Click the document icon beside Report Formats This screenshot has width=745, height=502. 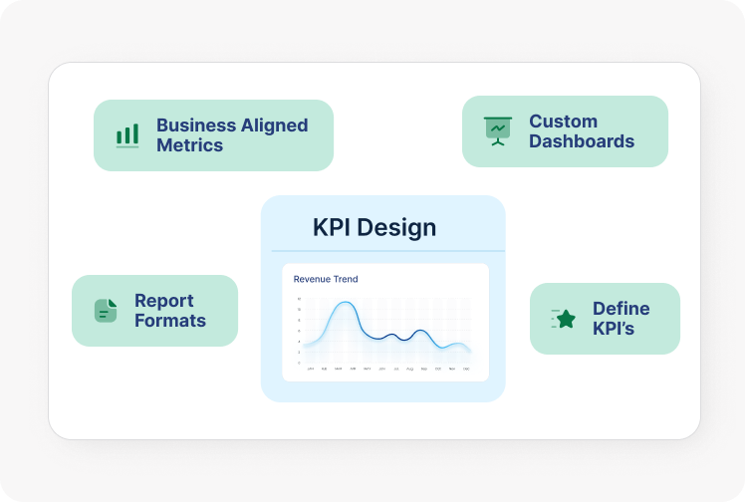(x=106, y=311)
